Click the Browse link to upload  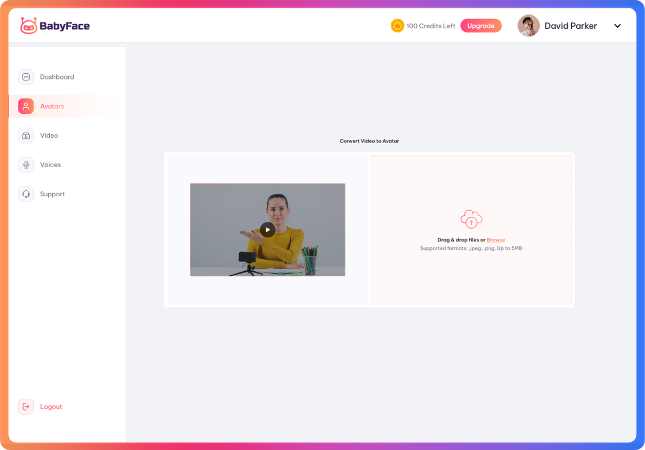click(x=496, y=240)
